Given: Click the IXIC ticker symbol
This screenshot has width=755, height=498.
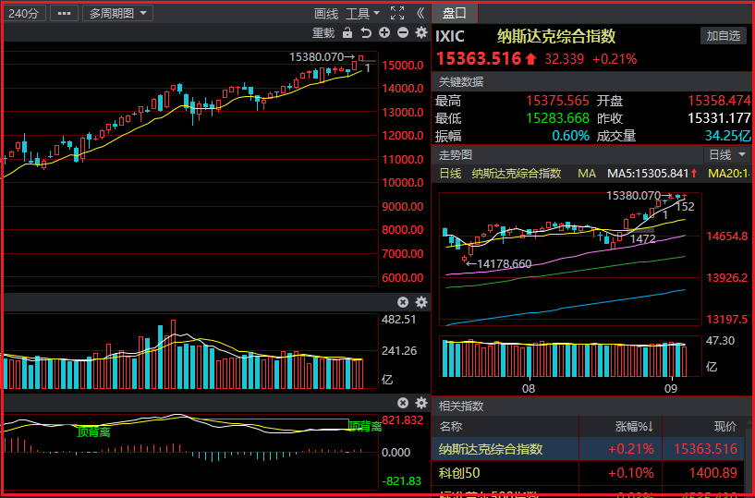Looking at the screenshot, I should [x=450, y=37].
